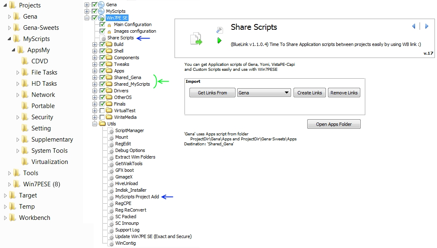Screen dimensions: 437x248
Task: Click the gear icon of Share Scripts
Action: [103, 38]
